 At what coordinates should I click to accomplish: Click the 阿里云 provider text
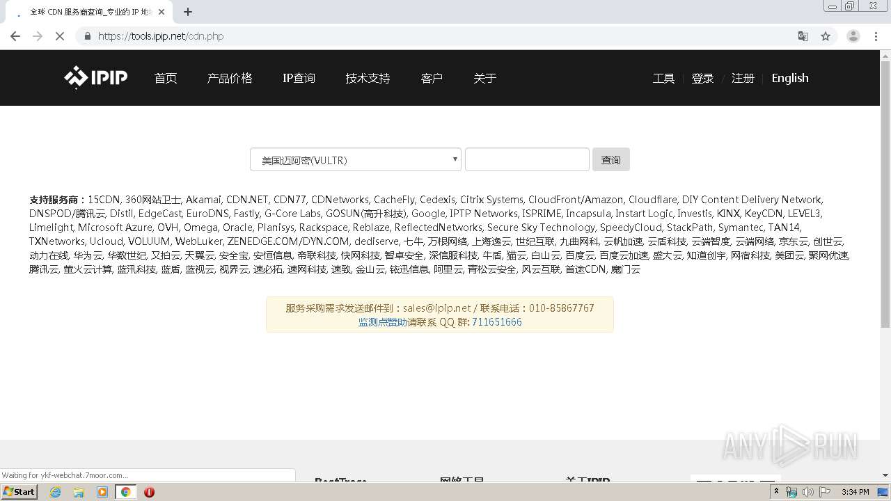[448, 269]
